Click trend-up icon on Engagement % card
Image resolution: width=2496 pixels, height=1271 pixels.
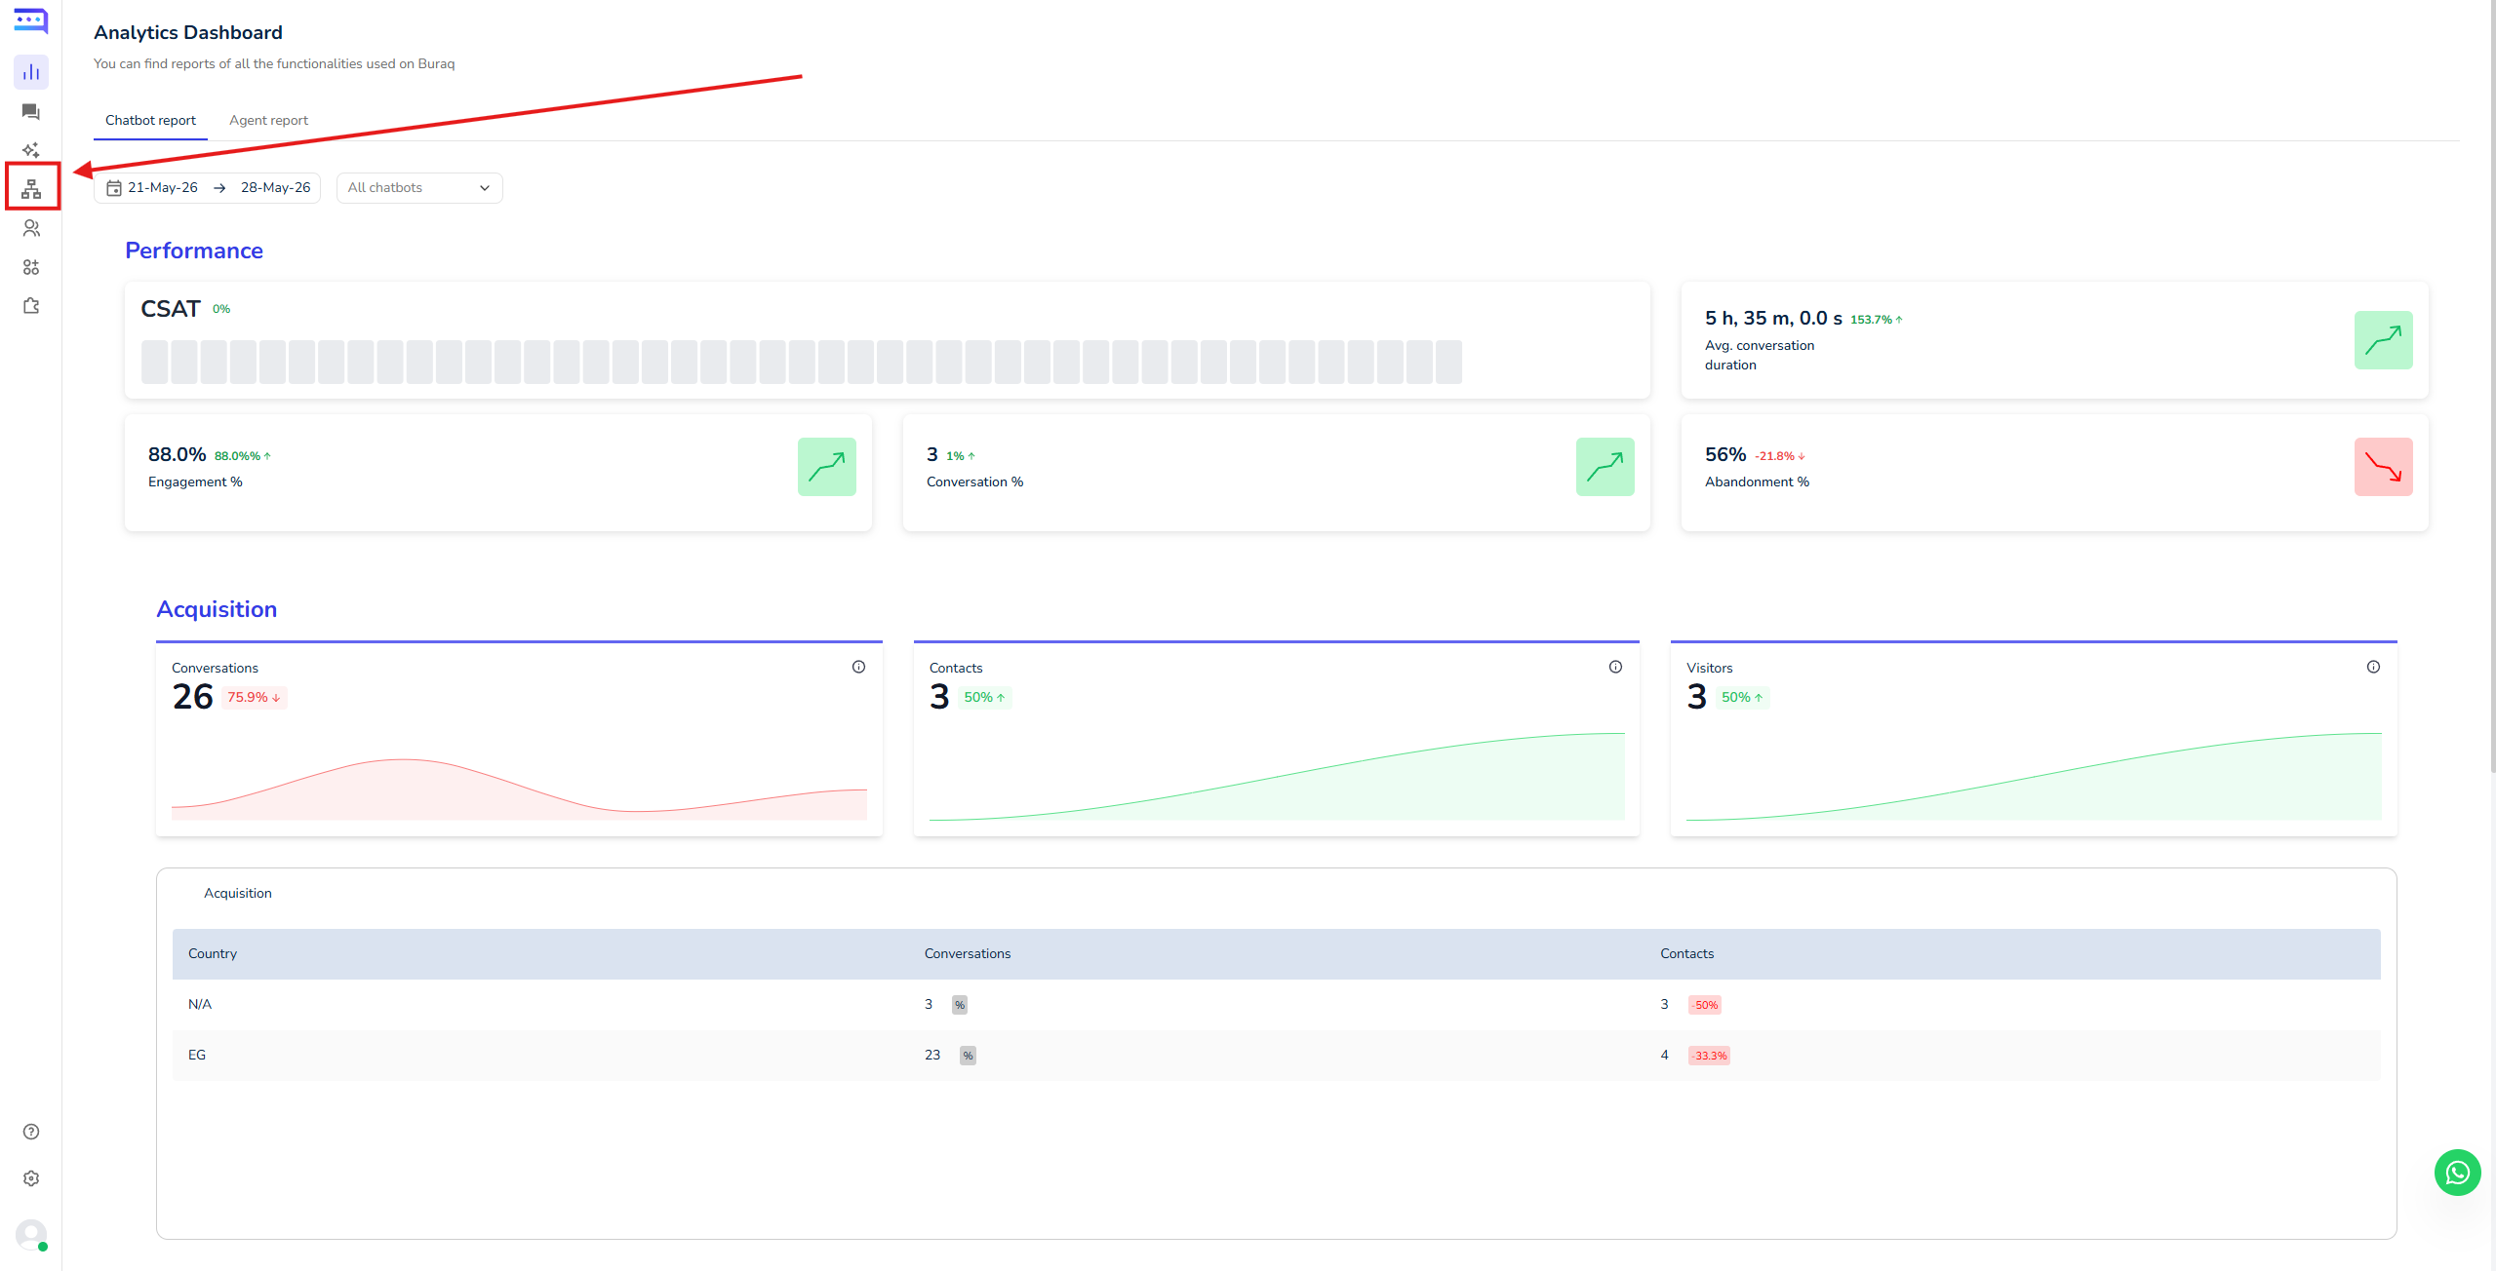pos(826,467)
